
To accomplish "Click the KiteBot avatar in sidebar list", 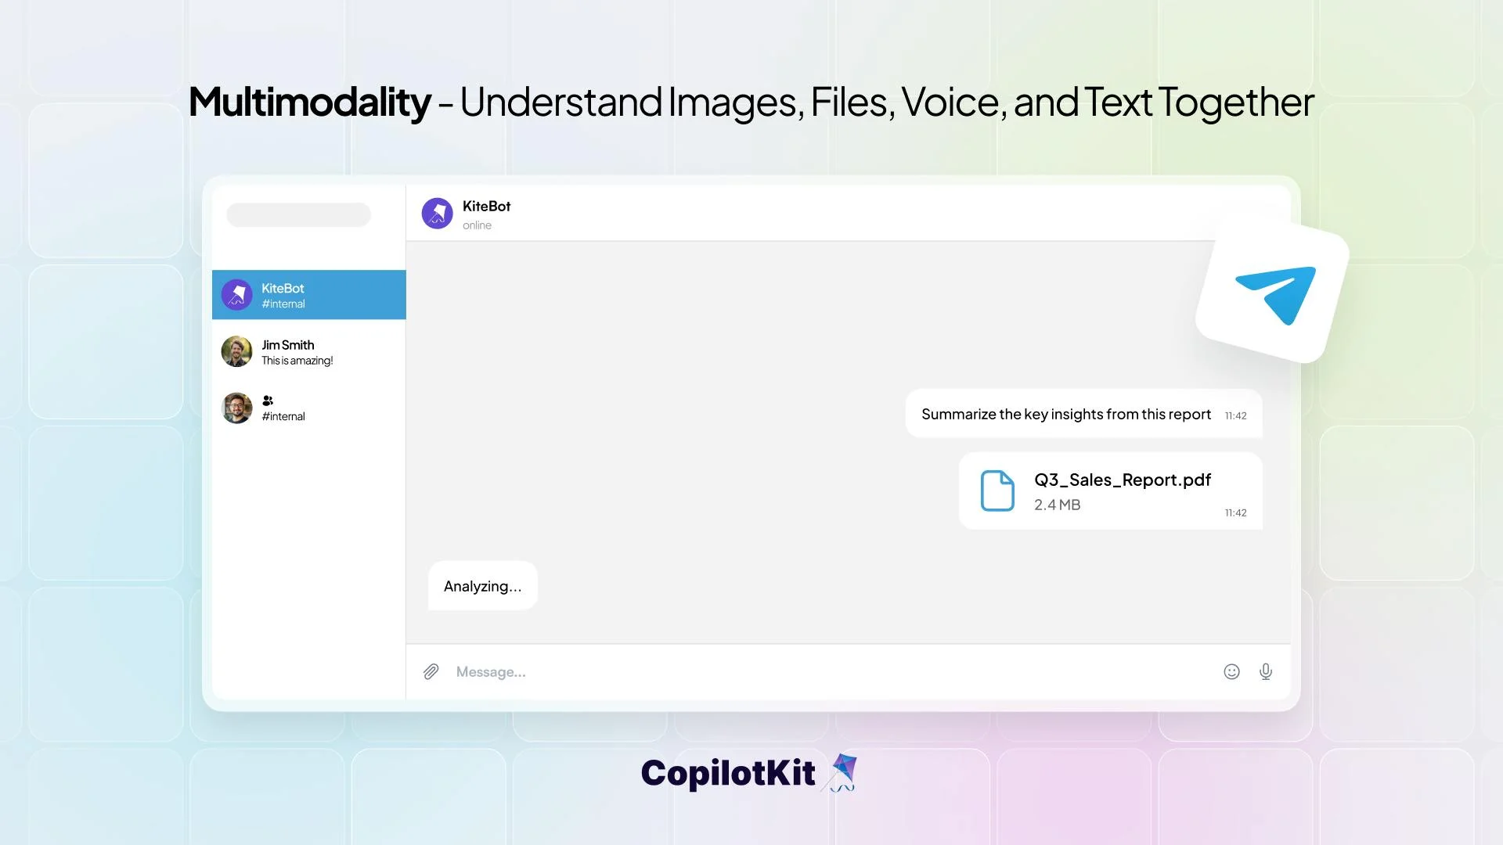I will 236,295.
